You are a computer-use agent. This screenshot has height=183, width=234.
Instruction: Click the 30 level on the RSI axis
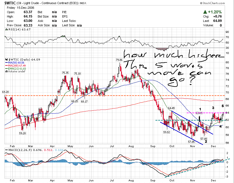tap(227, 48)
